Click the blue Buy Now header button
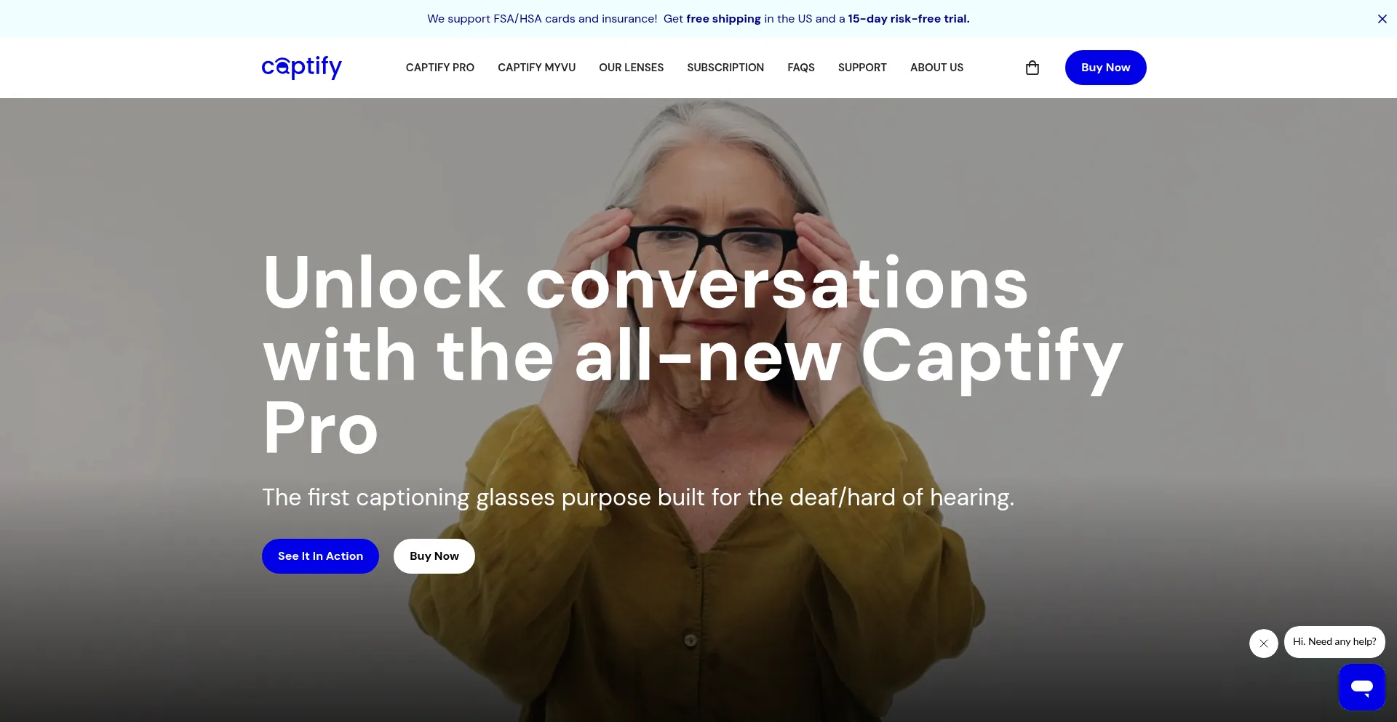The image size is (1397, 722). click(1105, 68)
